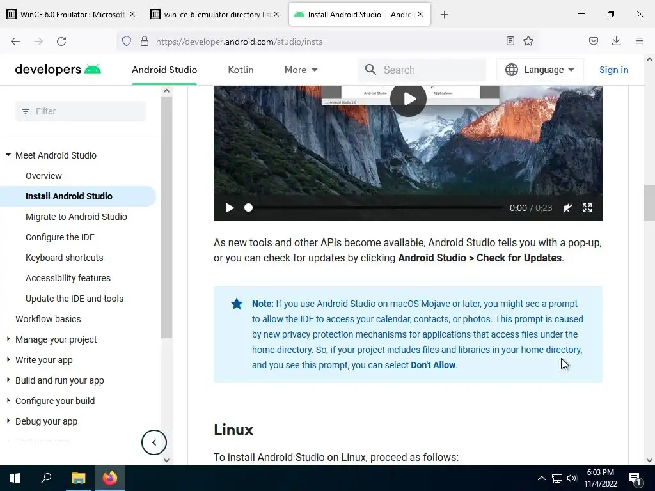Expand Configure your build section
Screen dimensions: 655x491
[8, 401]
